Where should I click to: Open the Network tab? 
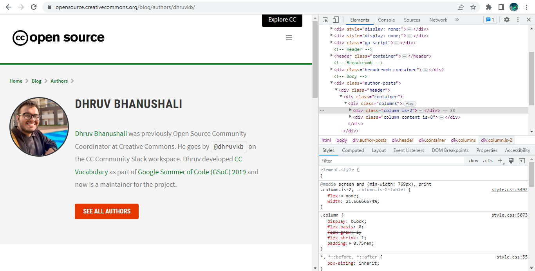[x=438, y=20]
